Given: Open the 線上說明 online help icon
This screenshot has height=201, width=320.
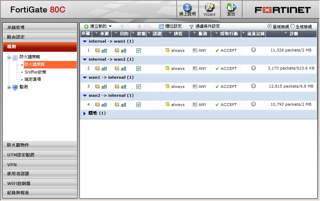Looking at the screenshot, I should point(187,8).
